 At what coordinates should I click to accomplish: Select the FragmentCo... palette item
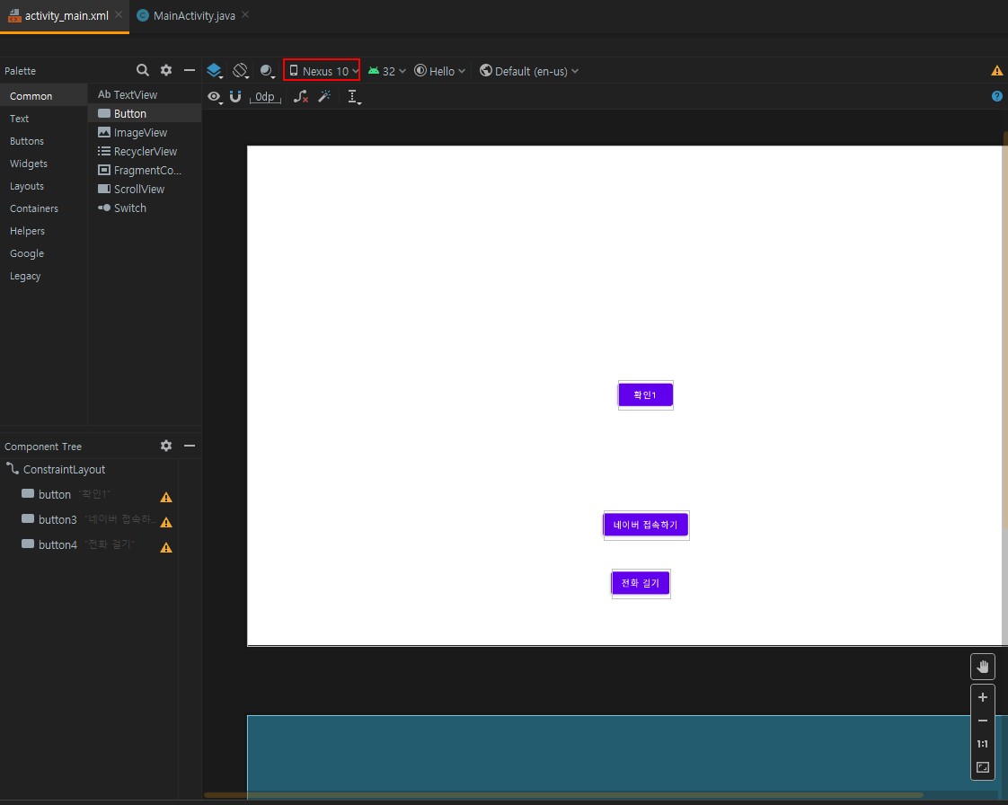pyautogui.click(x=145, y=171)
